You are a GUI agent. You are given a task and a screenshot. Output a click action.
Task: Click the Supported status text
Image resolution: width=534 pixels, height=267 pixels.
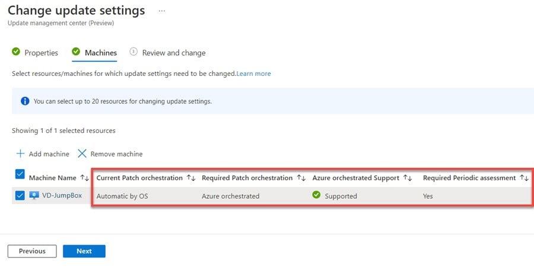tap(341, 196)
